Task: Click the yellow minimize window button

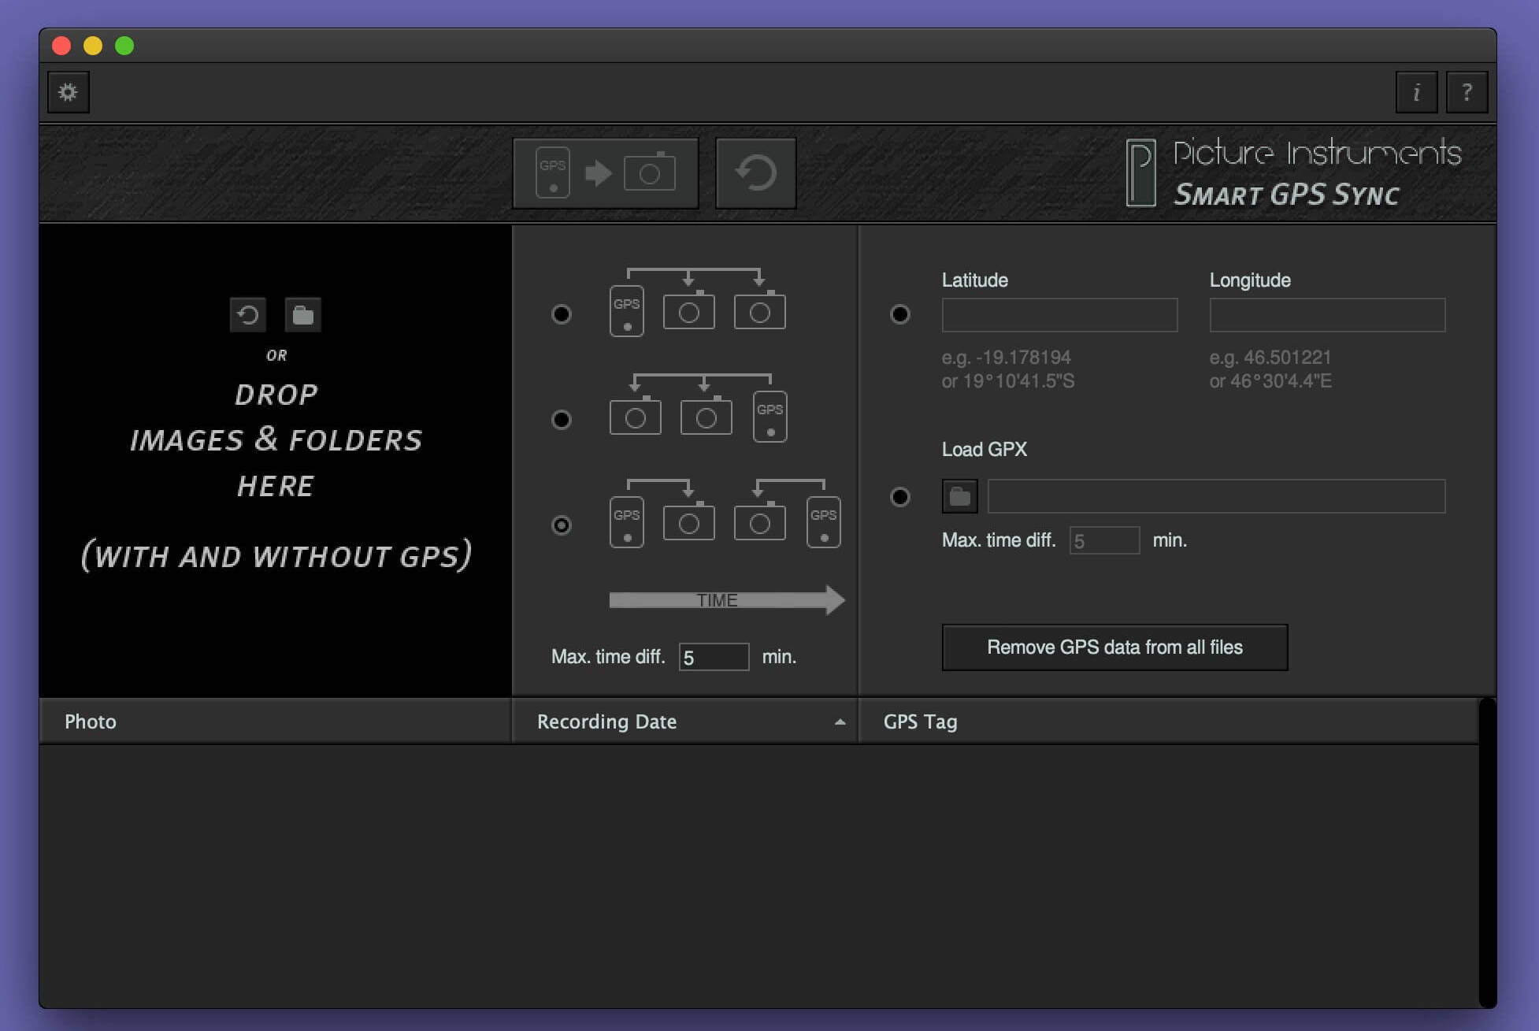Action: pos(93,46)
